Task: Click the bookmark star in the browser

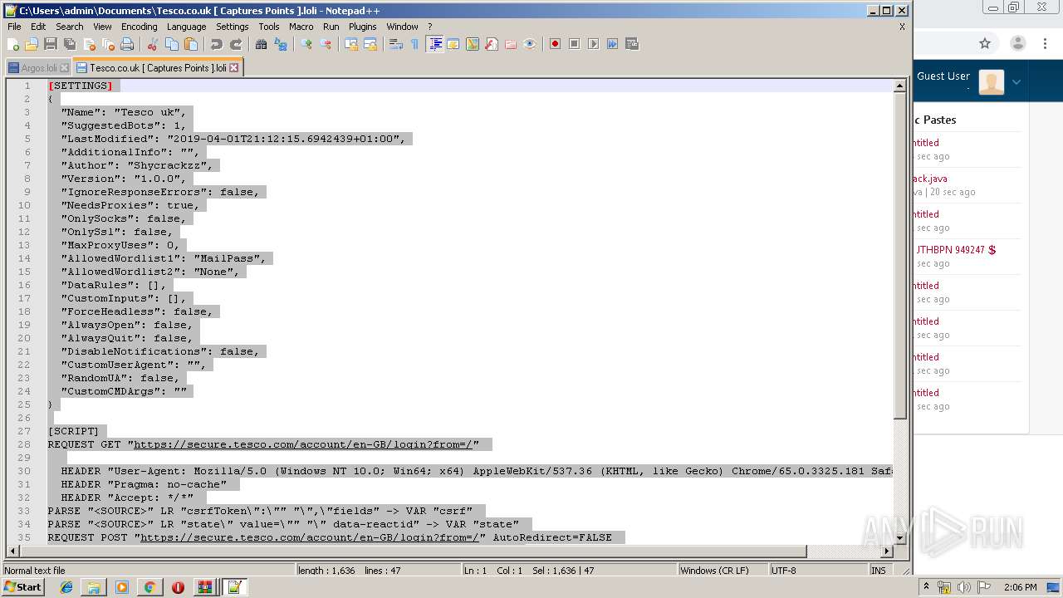Action: pyautogui.click(x=985, y=43)
